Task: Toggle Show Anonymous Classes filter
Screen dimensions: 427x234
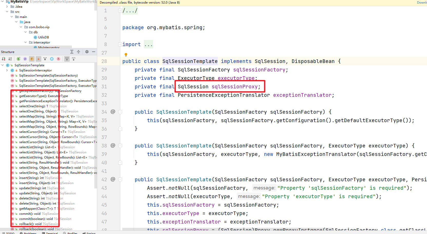Action: (x=52, y=59)
